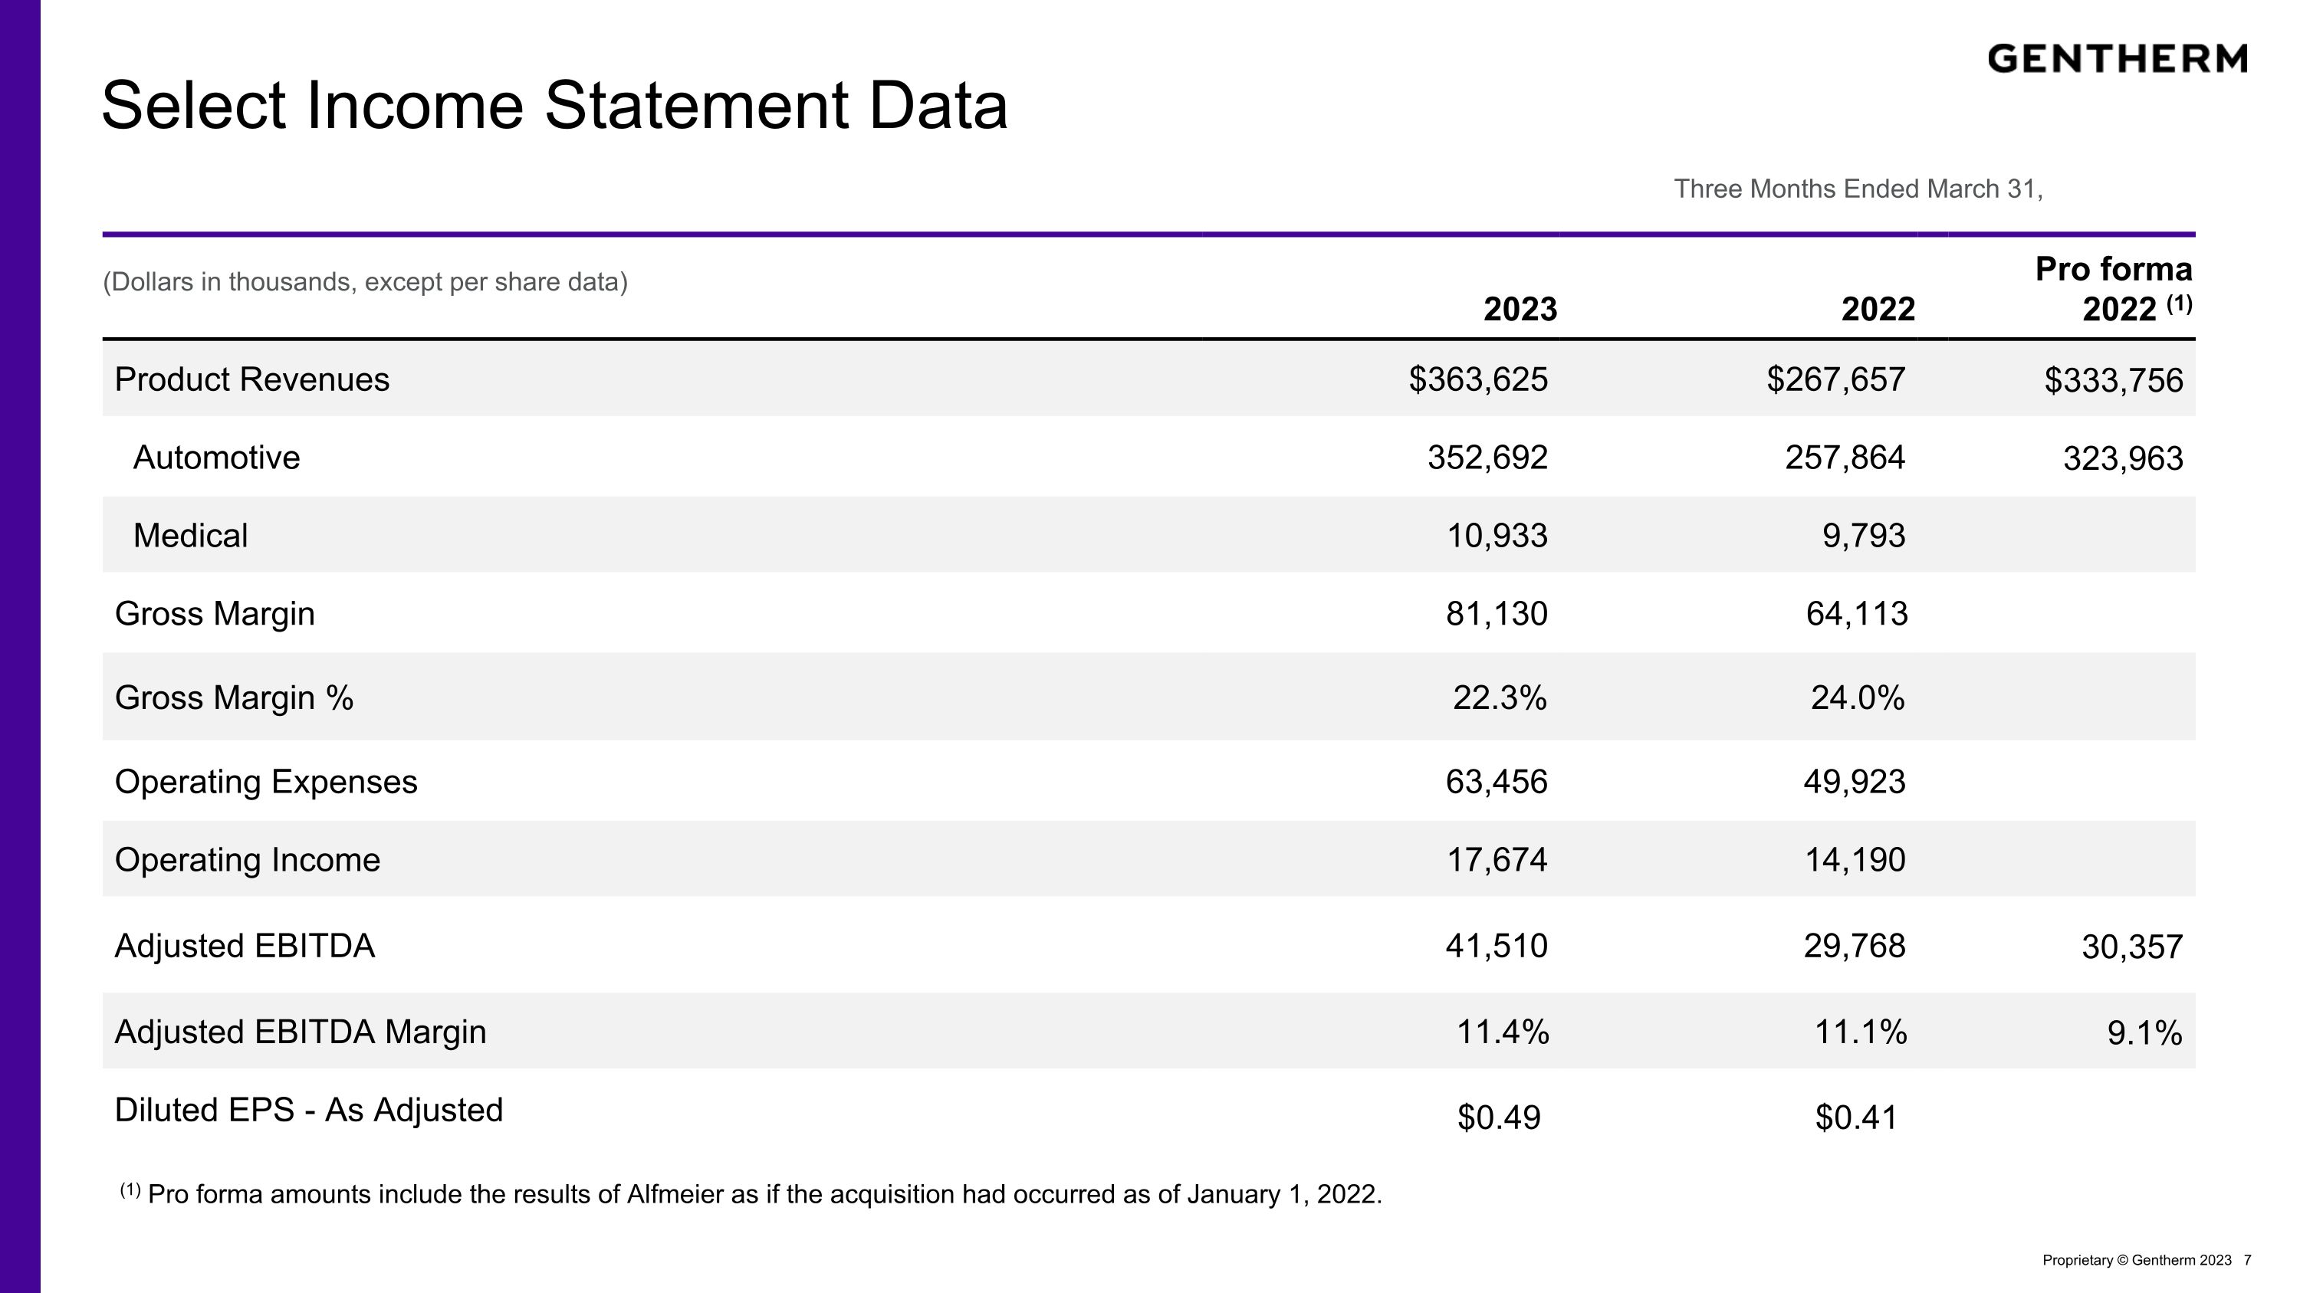Image resolution: width=2300 pixels, height=1293 pixels.
Task: Click the Alfmeier pro forma footnote text
Action: 764,1194
